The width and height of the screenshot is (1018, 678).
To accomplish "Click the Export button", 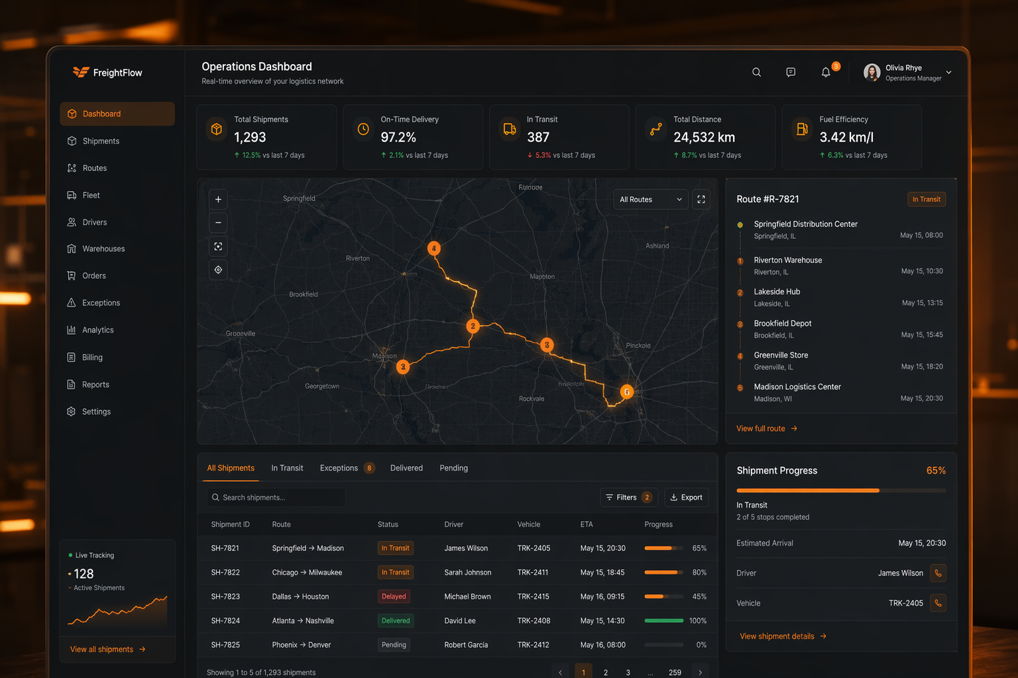I will pos(687,497).
